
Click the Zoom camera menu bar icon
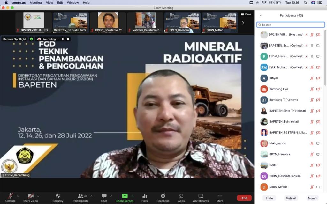pyautogui.click(x=251, y=3)
